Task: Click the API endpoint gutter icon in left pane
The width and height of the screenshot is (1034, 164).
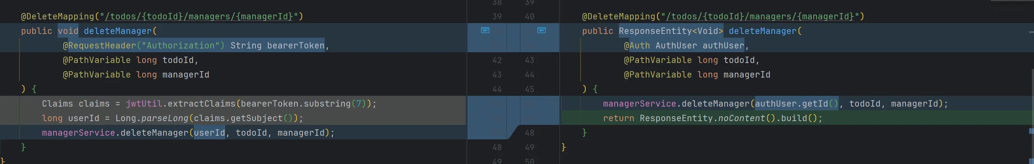Action: point(485,31)
